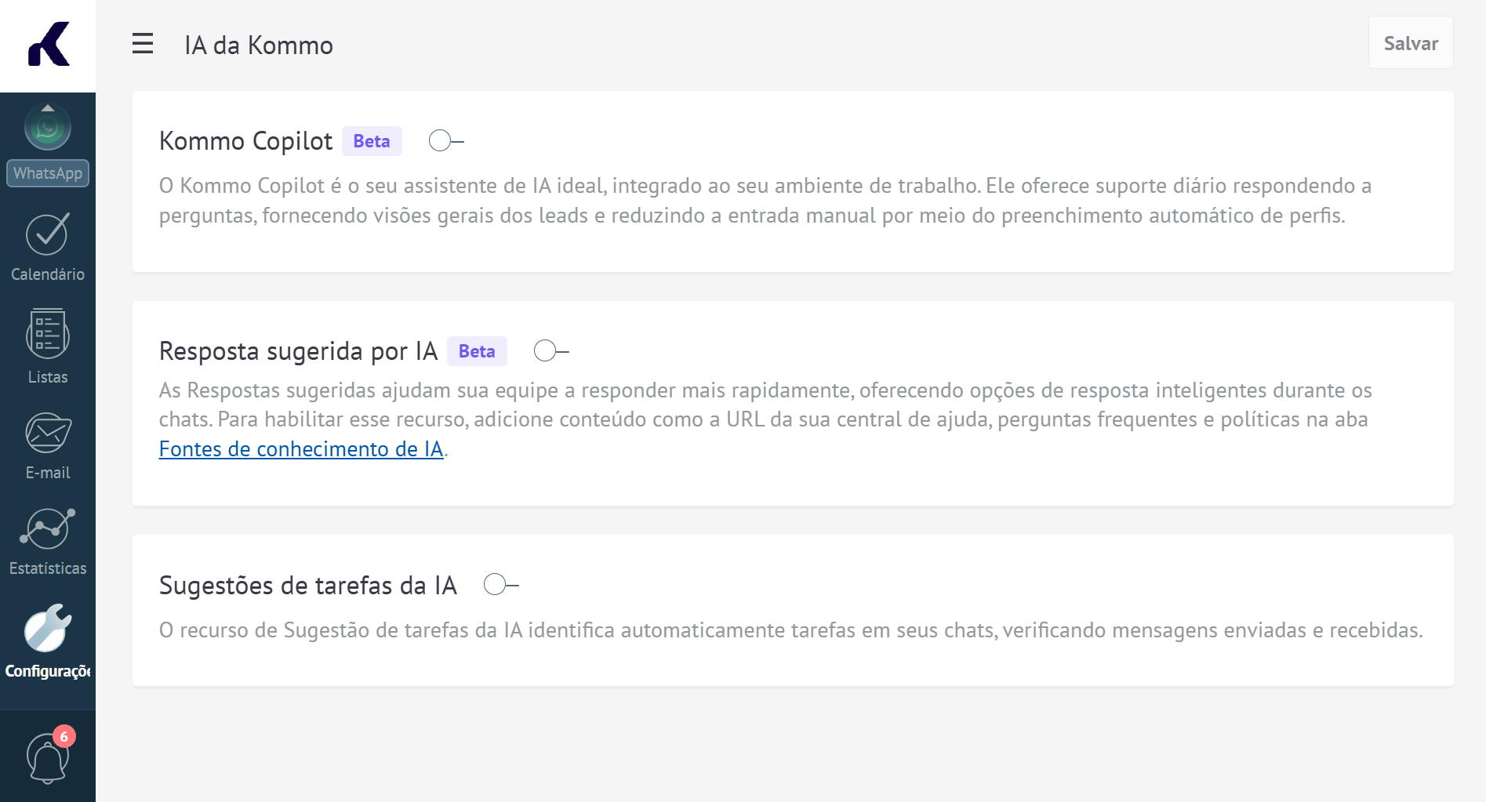This screenshot has width=1486, height=802.
Task: Open the notifications bell with 6 badge
Action: tap(49, 756)
